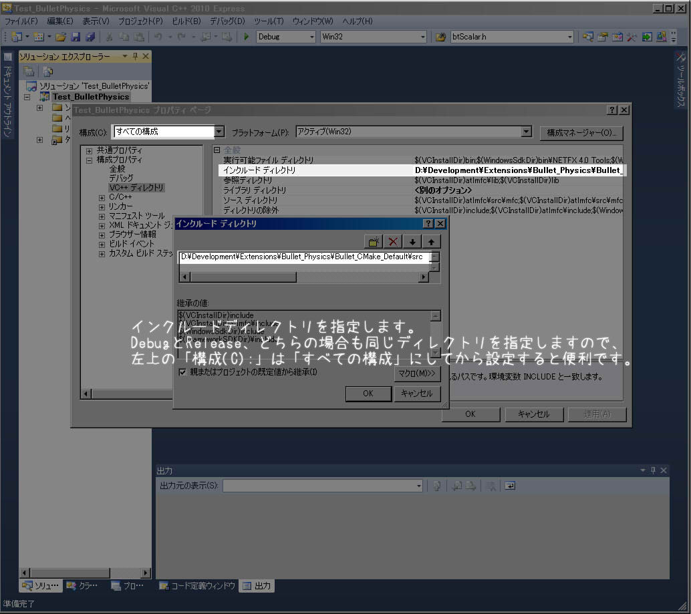The image size is (691, 614).
Task: Click New Line folder icon in include dialog
Action: click(374, 241)
